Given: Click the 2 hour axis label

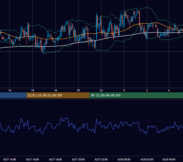Looking at the screenshot, I should click(x=147, y=90).
